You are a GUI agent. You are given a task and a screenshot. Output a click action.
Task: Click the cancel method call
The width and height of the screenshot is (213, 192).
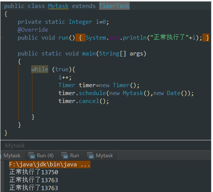coord(89,101)
